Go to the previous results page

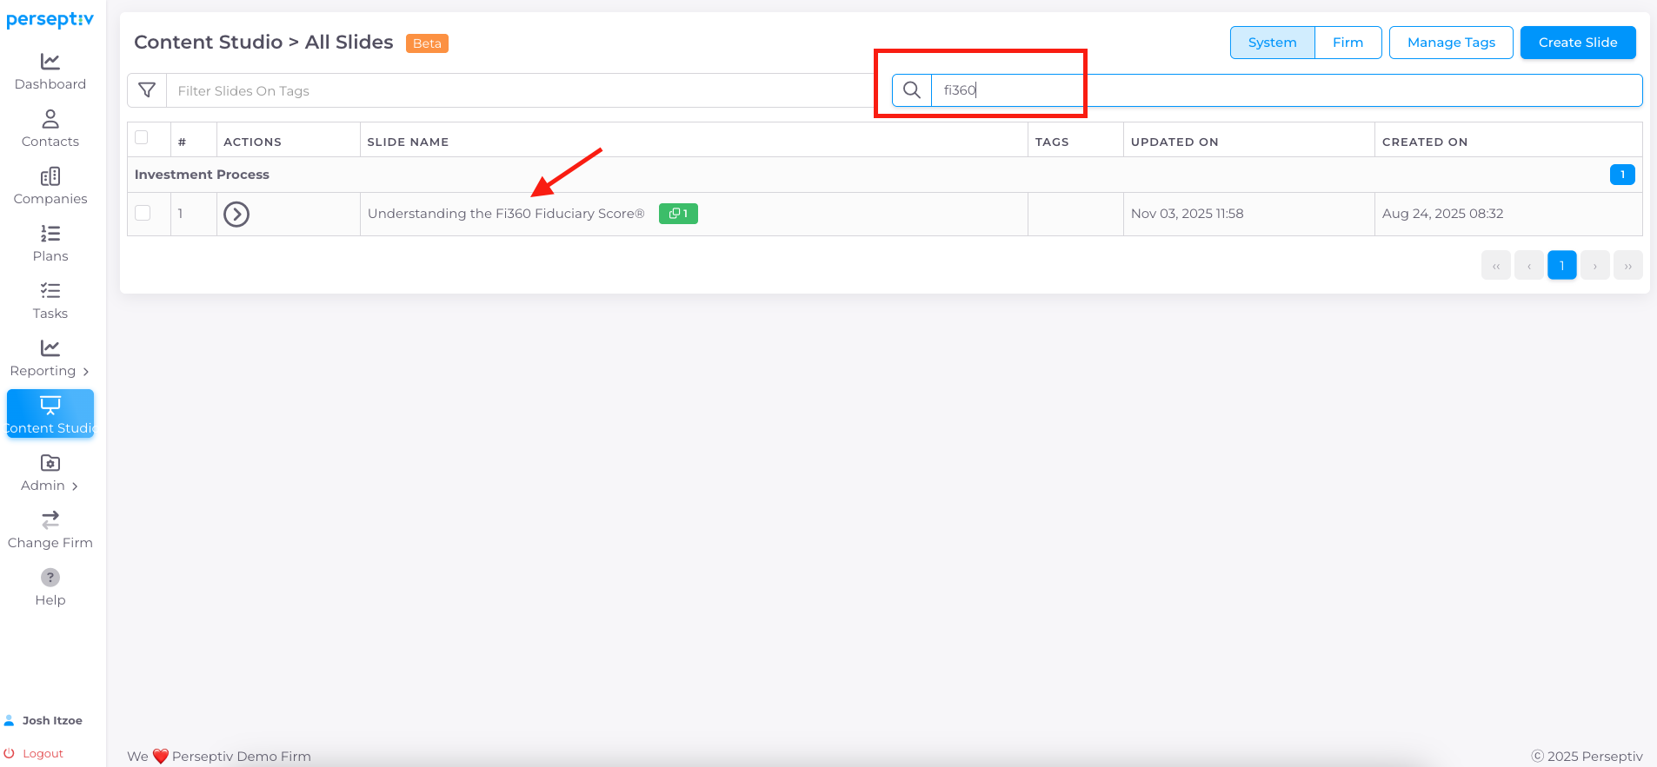[x=1529, y=266]
